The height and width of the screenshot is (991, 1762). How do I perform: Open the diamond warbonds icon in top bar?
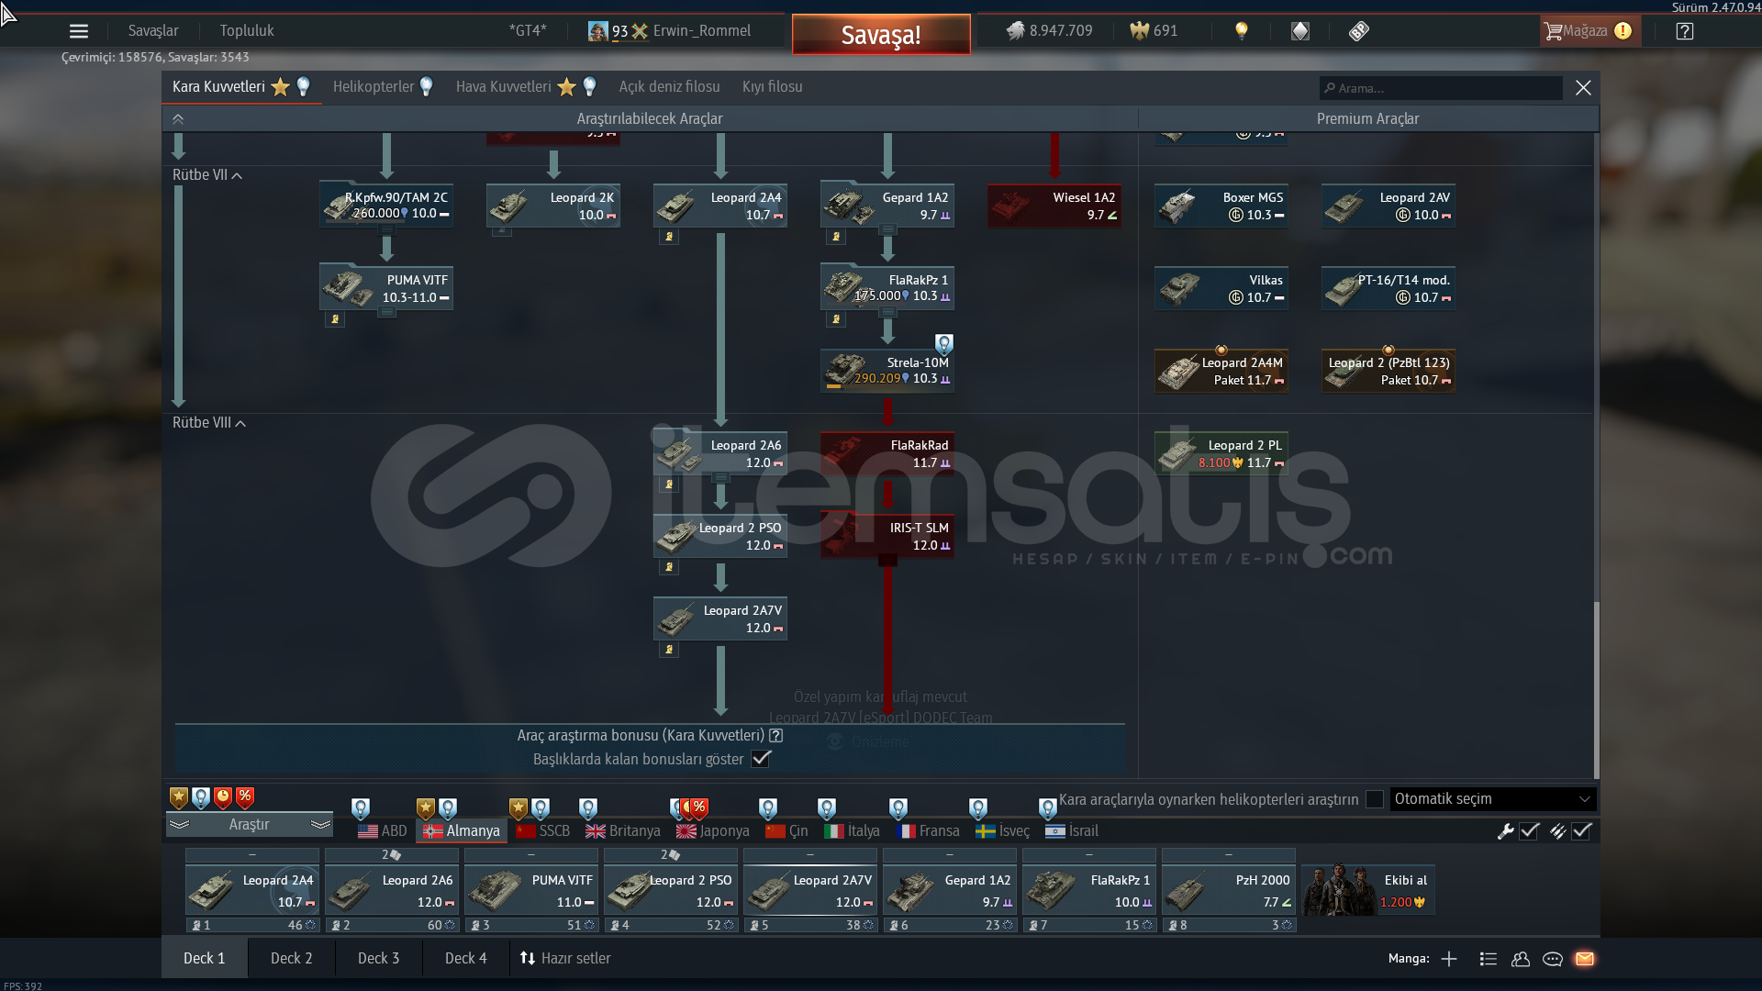coord(1300,31)
